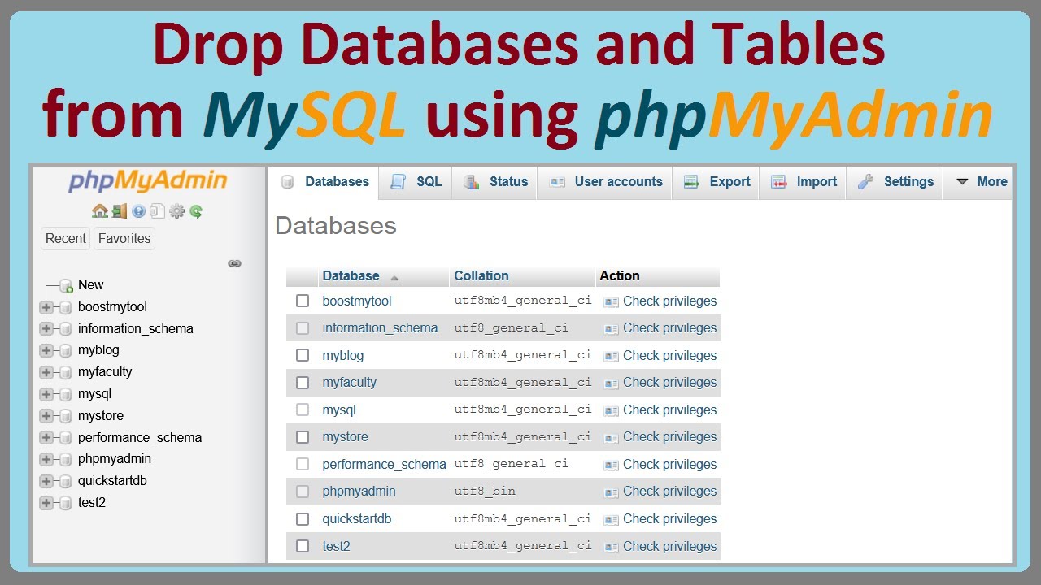
Task: Click privileges icon in mysql table row
Action: click(x=611, y=410)
